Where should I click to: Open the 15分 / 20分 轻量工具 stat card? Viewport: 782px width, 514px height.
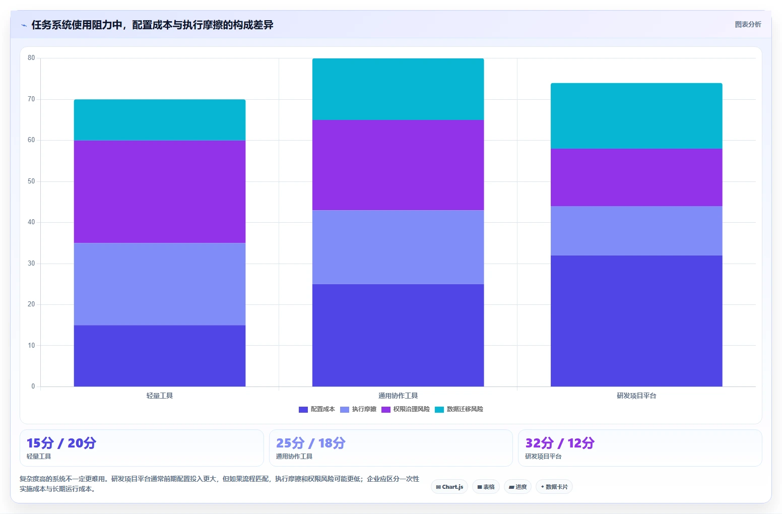[142, 448]
